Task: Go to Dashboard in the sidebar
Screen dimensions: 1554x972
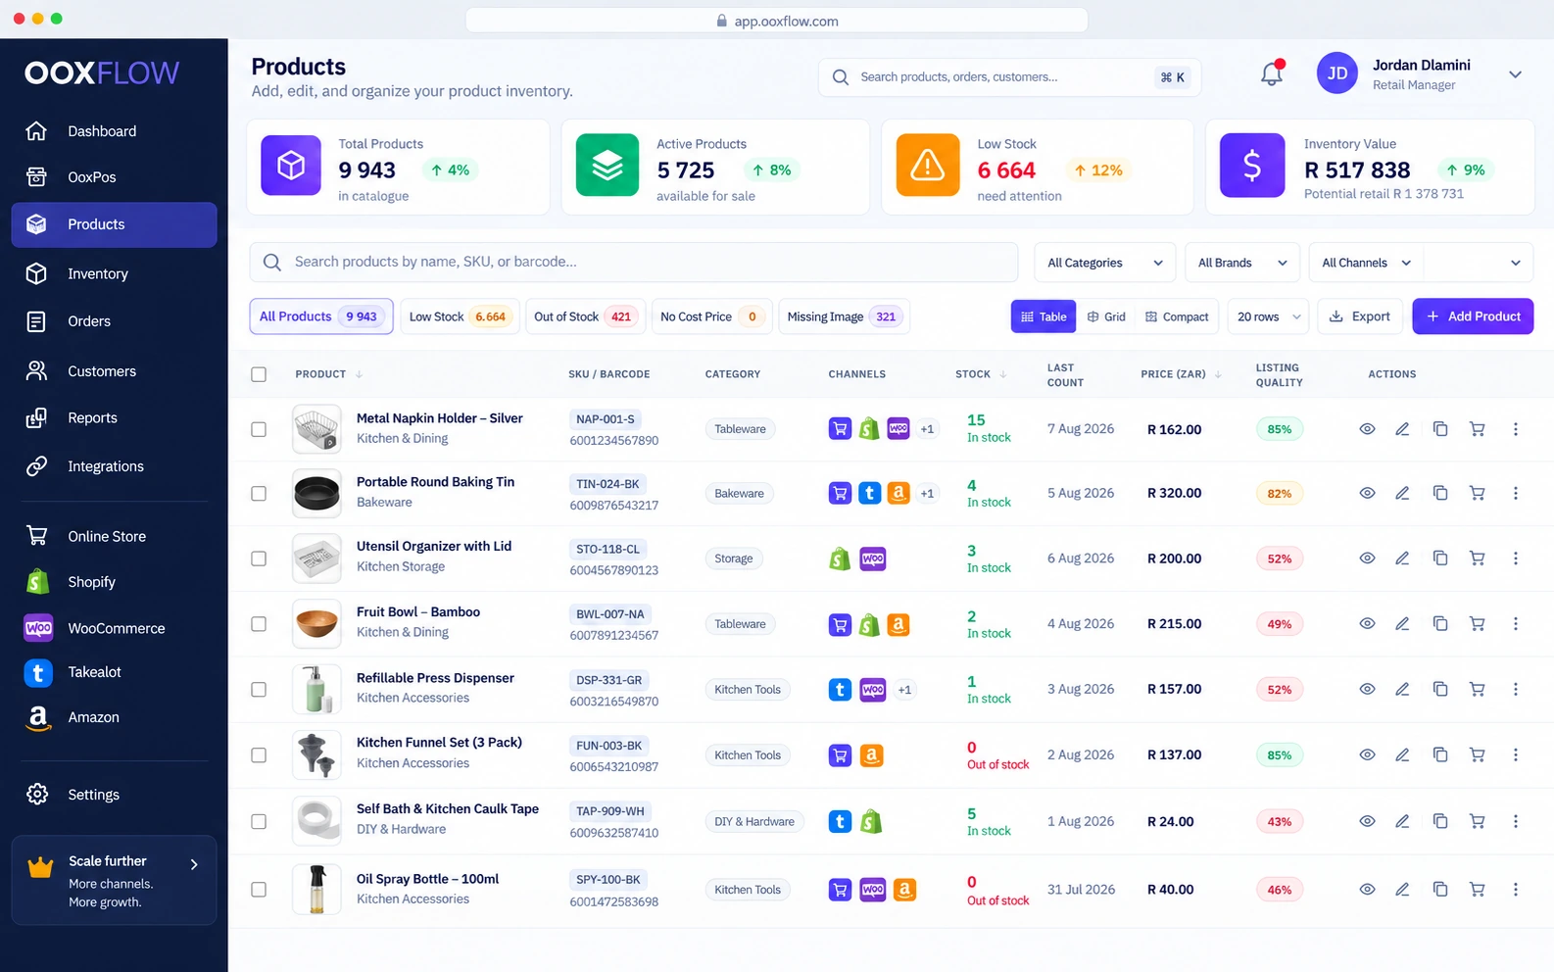Action: (114, 131)
